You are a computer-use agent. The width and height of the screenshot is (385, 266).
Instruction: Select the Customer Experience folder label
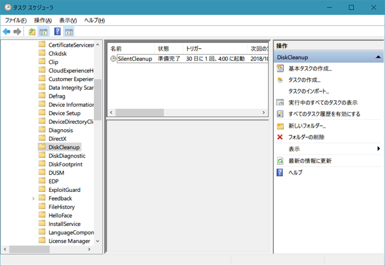(71, 79)
